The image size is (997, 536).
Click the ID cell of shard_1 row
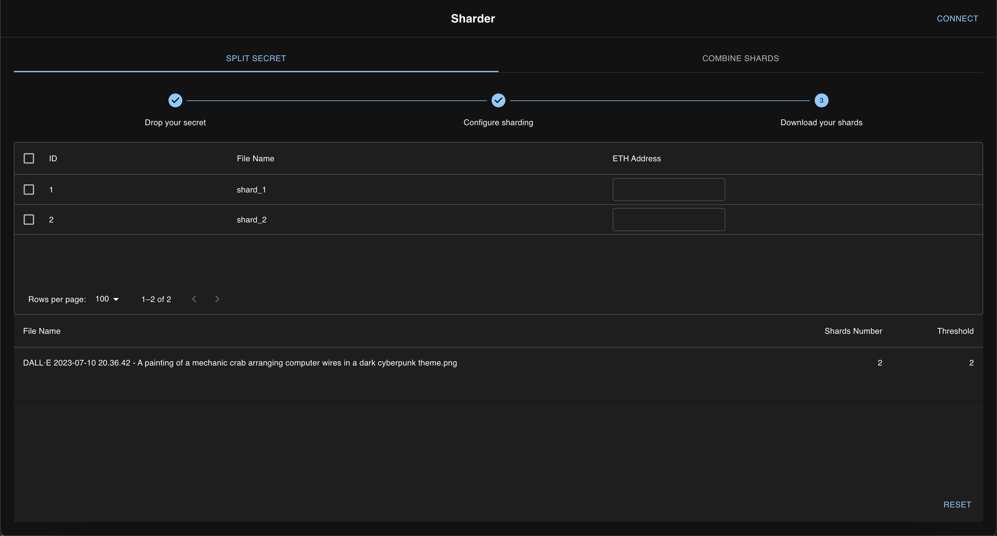pyautogui.click(x=51, y=190)
